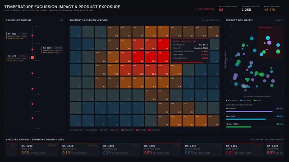Click the heatmap cell showing 9.7
This screenshot has height=162, width=289.
click(138, 44)
